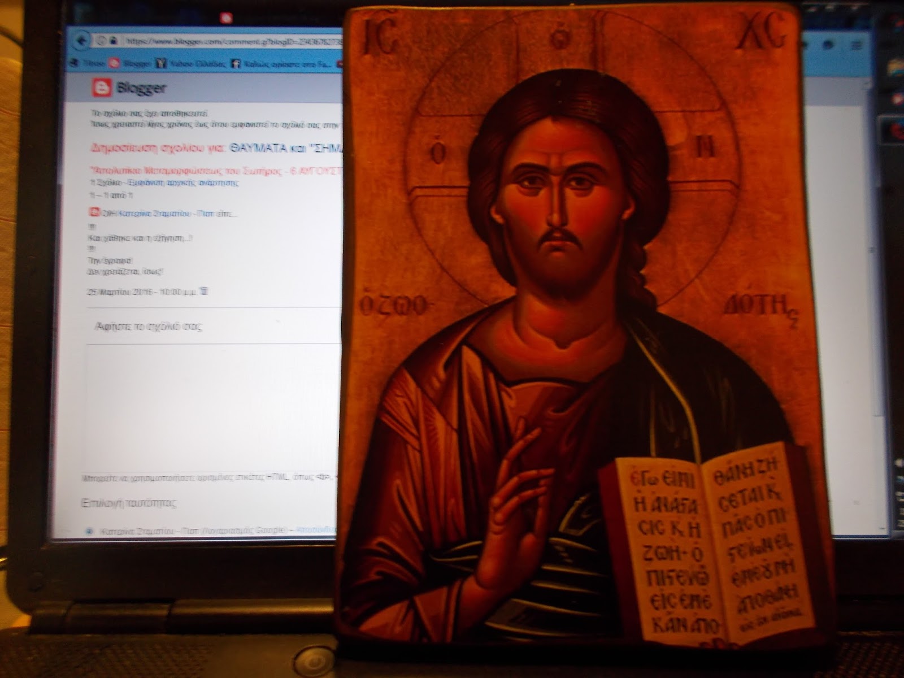
Task: Open the ΘΑΥΜΑΤΑ και ΣΗΜΑ blog title link
Action: click(x=286, y=149)
